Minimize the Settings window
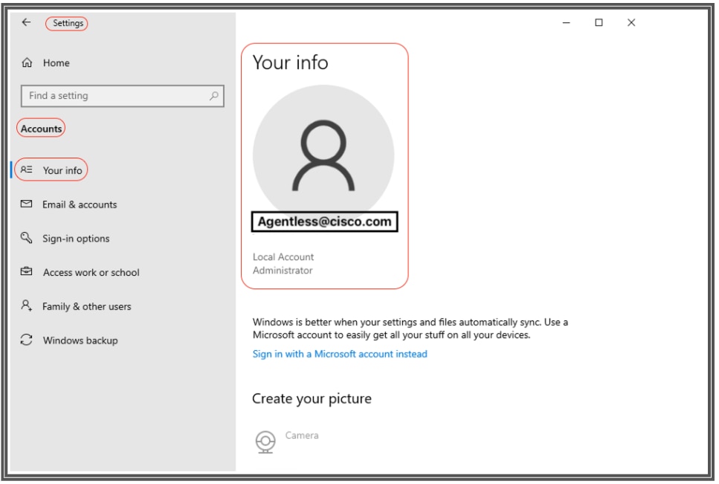719x484 pixels. point(567,22)
